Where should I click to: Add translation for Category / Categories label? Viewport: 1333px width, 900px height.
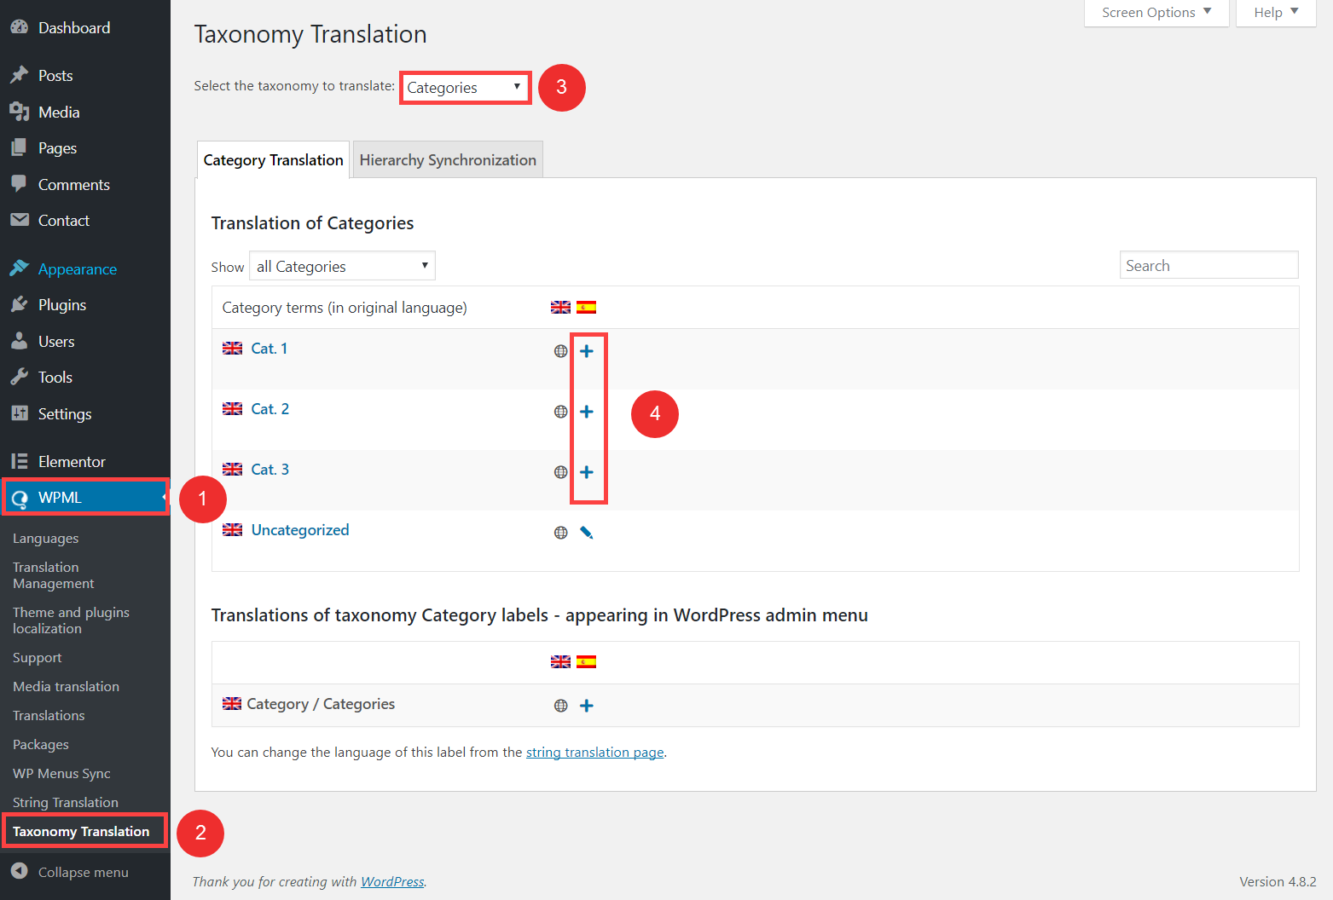587,706
